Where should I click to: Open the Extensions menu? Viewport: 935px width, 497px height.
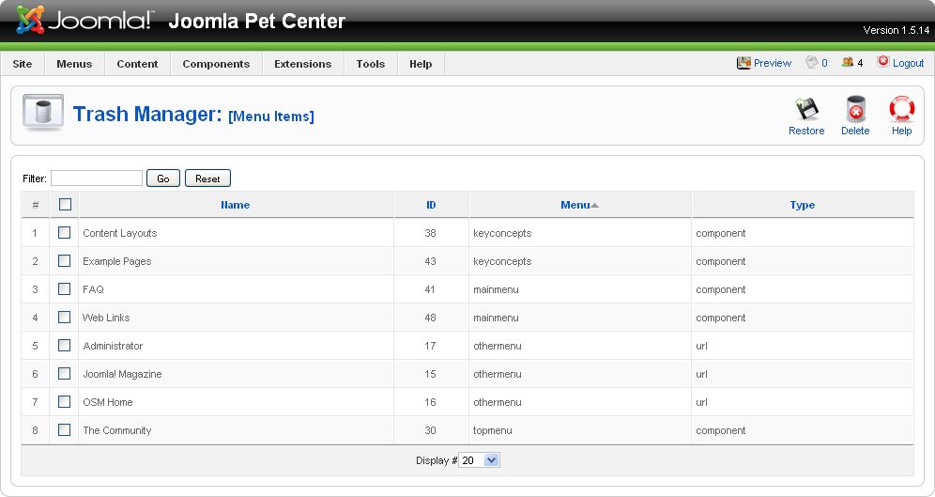point(303,64)
